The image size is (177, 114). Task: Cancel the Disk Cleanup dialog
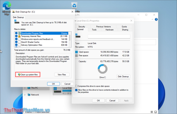pos(68,84)
